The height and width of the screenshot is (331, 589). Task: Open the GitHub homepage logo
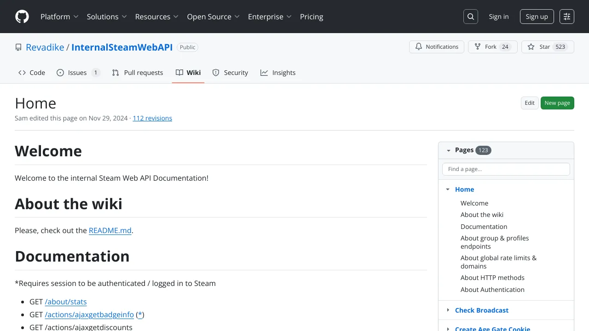22,17
